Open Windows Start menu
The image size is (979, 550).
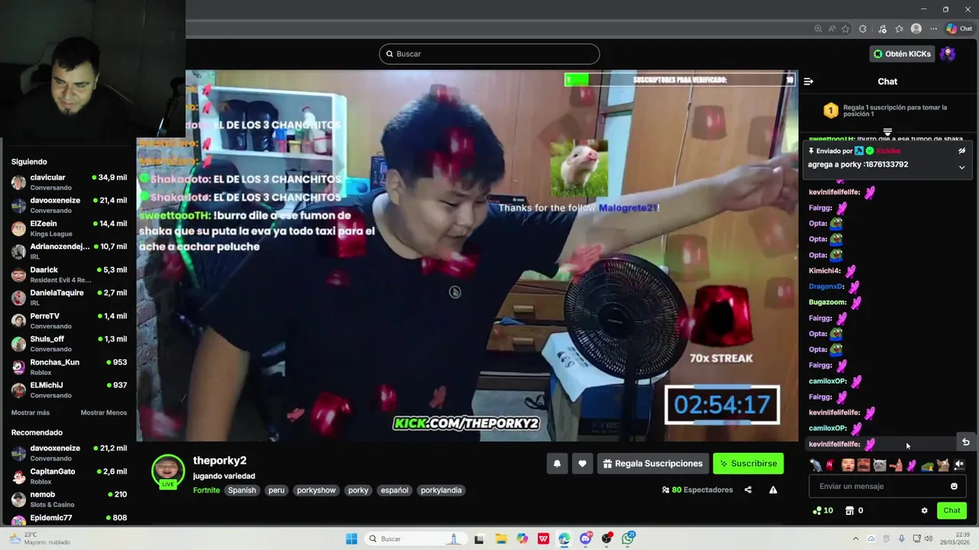[351, 539]
